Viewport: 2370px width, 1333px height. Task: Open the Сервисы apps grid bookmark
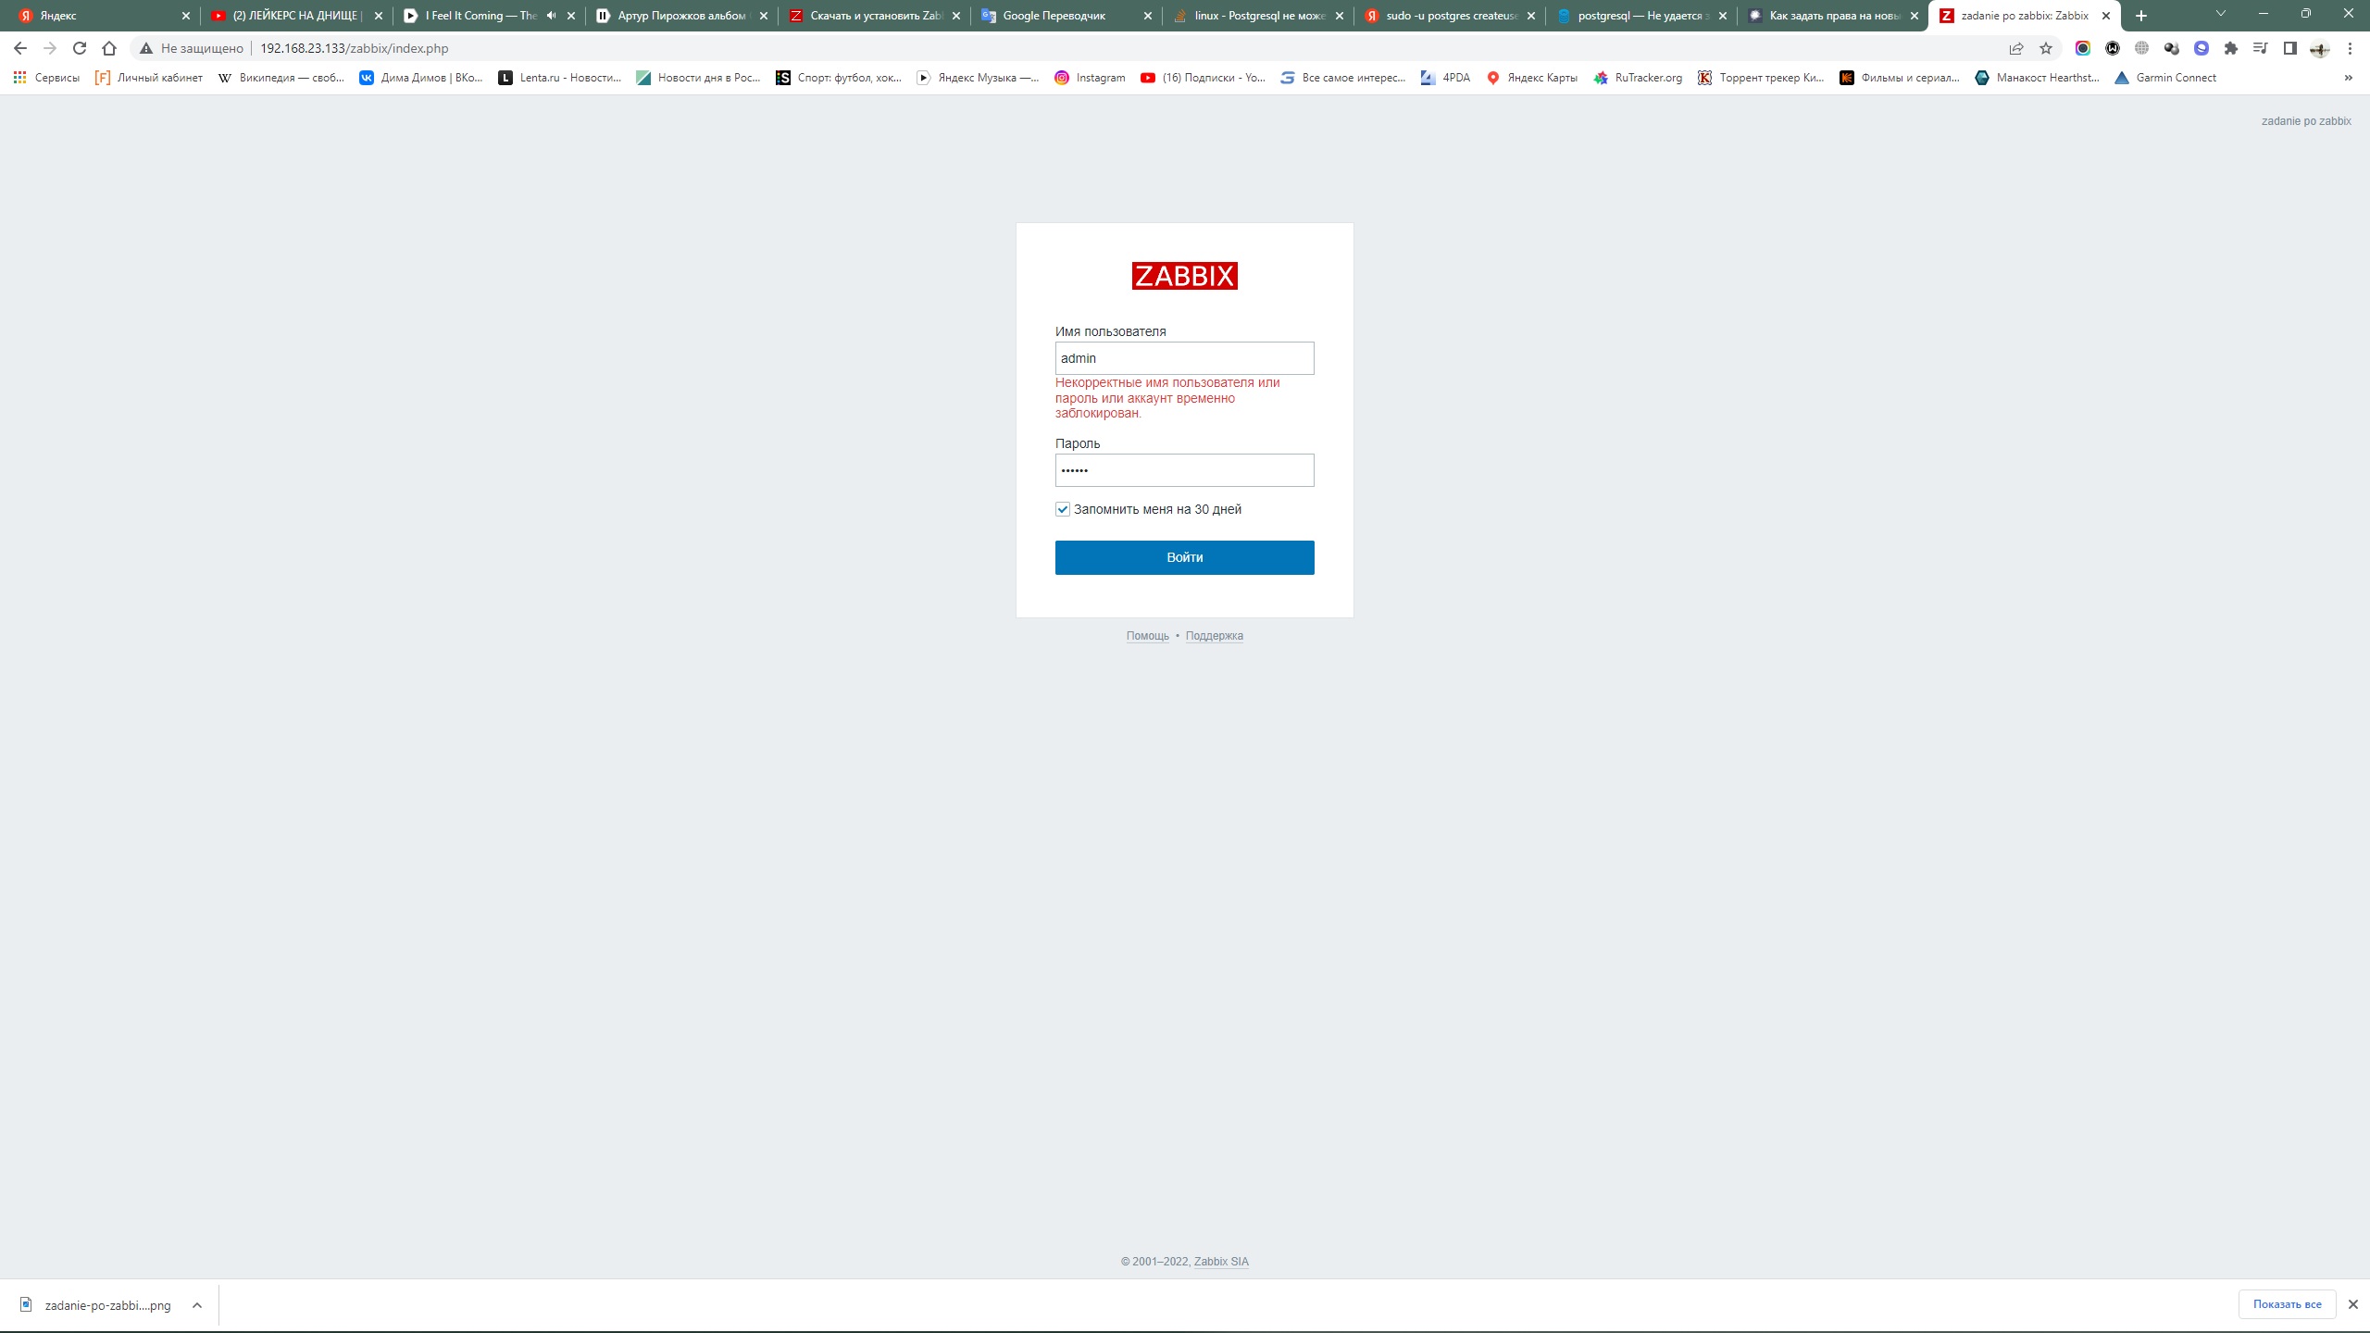click(46, 78)
